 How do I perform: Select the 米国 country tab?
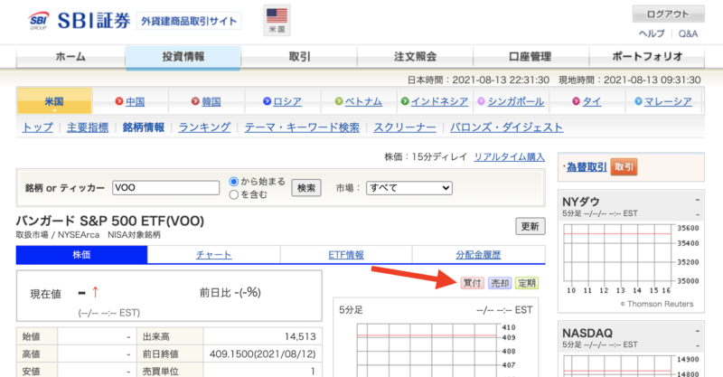pyautogui.click(x=54, y=101)
